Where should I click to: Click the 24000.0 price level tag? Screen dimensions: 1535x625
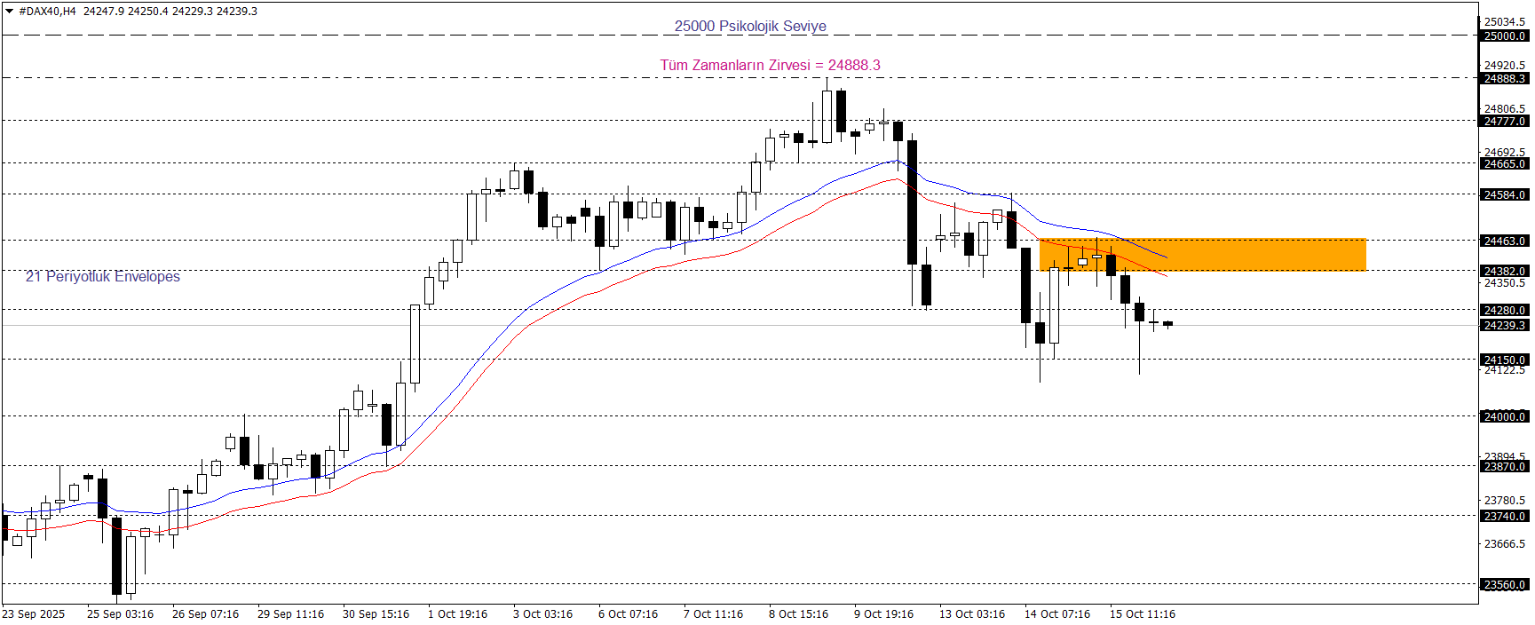1505,417
